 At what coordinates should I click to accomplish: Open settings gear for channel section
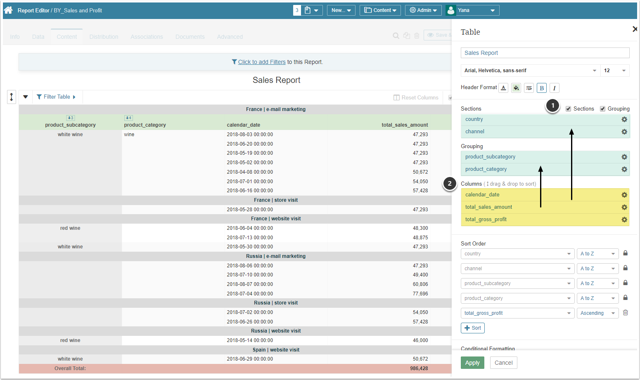coord(624,132)
